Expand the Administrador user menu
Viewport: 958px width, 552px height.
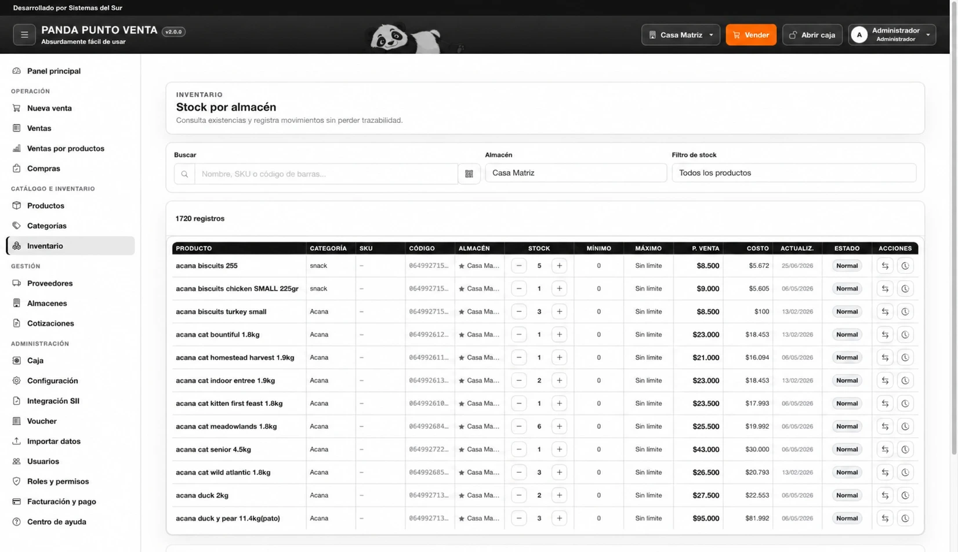click(x=892, y=35)
